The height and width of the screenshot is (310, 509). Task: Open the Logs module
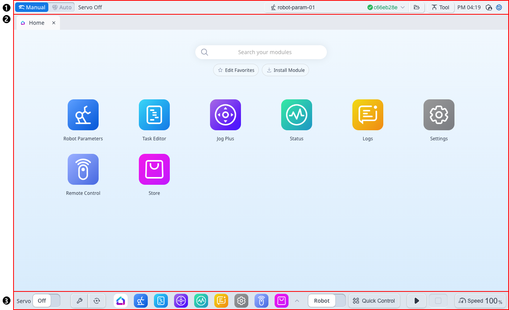pyautogui.click(x=368, y=115)
